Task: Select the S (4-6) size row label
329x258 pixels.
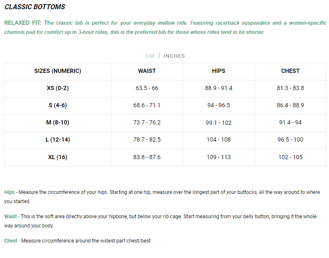Action: 58,106
